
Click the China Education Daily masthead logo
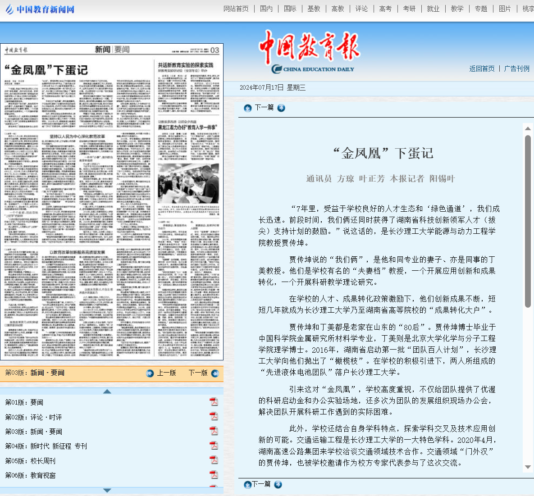pos(309,51)
